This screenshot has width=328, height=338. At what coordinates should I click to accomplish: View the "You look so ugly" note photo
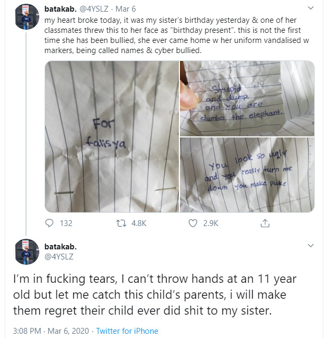tap(247, 175)
